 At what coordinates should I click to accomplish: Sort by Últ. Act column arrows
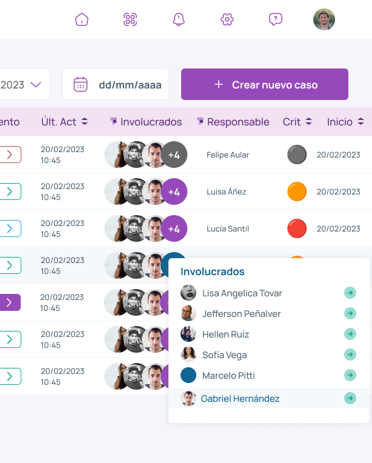(x=84, y=122)
